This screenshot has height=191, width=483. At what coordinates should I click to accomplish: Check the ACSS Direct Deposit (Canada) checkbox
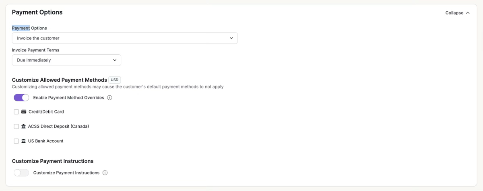tap(17, 126)
